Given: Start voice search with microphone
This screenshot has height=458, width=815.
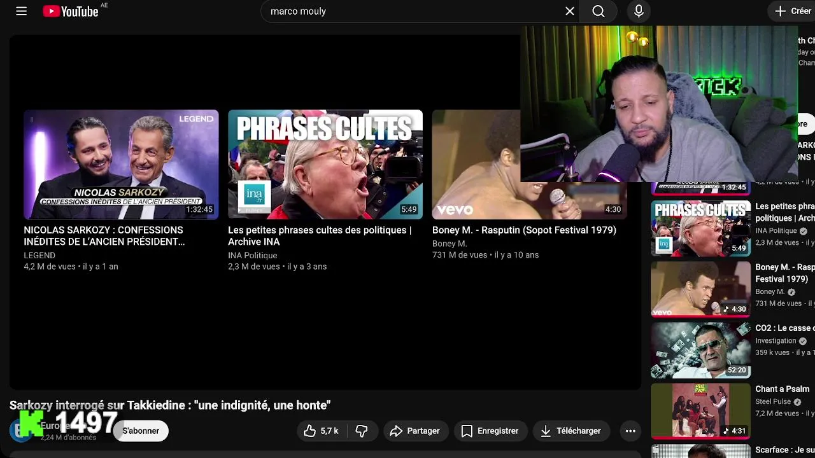Looking at the screenshot, I should pos(639,11).
